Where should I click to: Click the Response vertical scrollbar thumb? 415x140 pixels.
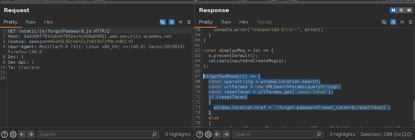point(414,111)
